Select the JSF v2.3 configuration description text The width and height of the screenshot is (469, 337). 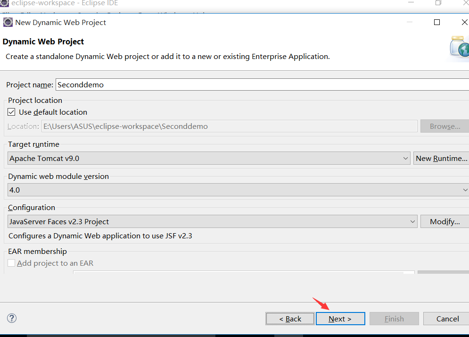coord(100,236)
